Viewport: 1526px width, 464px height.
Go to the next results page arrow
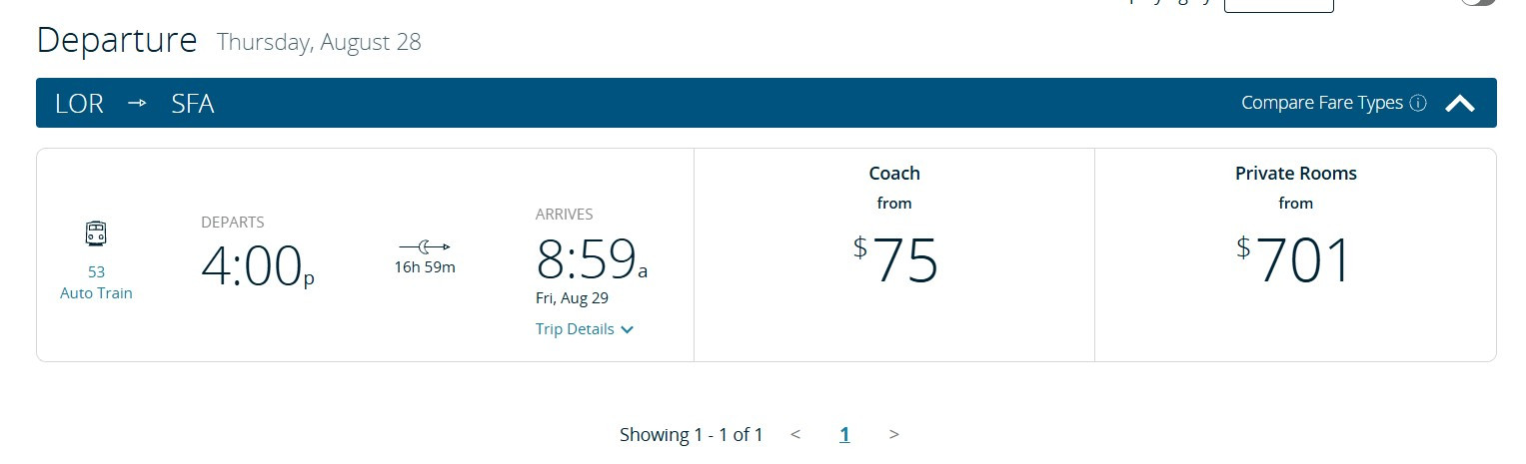pos(893,434)
